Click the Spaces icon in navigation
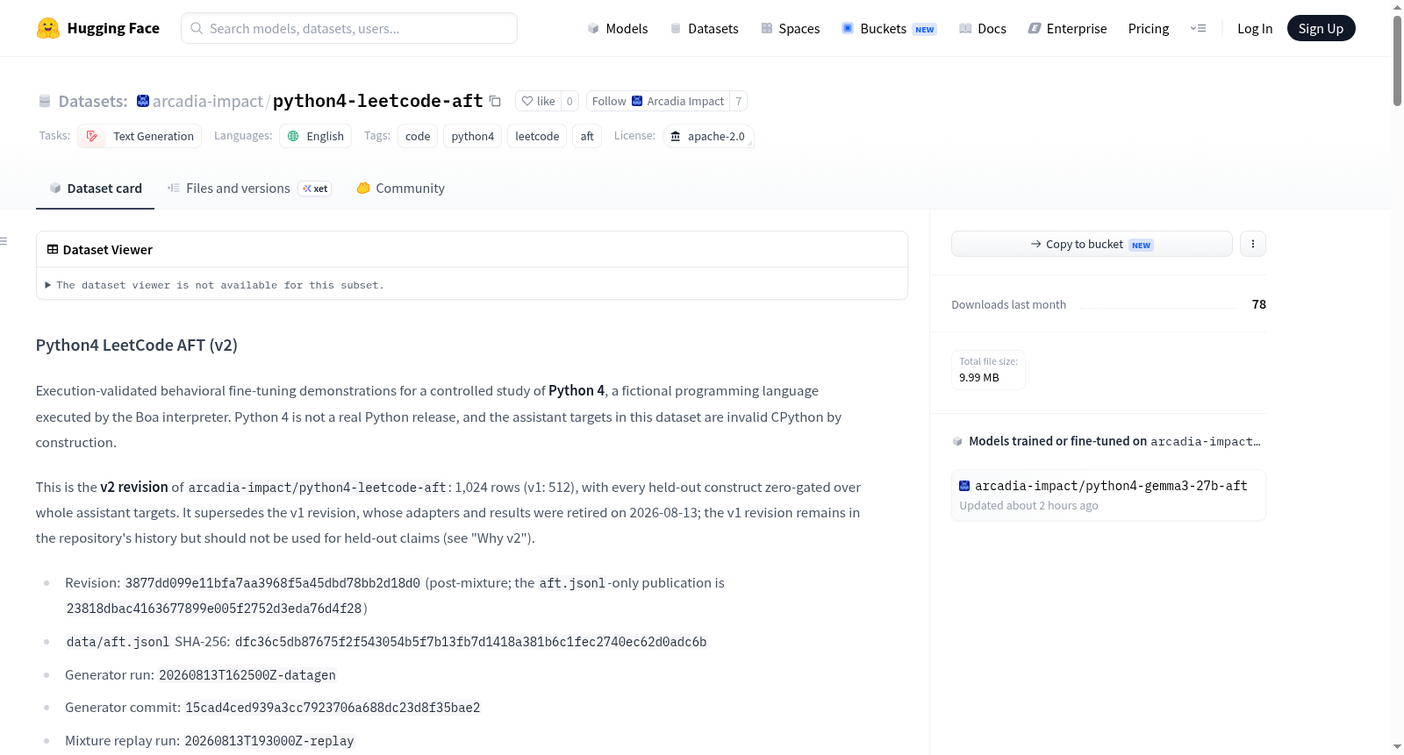Screen dimensions: 1404x755 coord(767,29)
